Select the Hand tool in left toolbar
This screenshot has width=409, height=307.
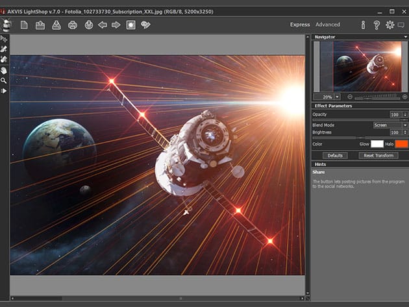[x=4, y=70]
